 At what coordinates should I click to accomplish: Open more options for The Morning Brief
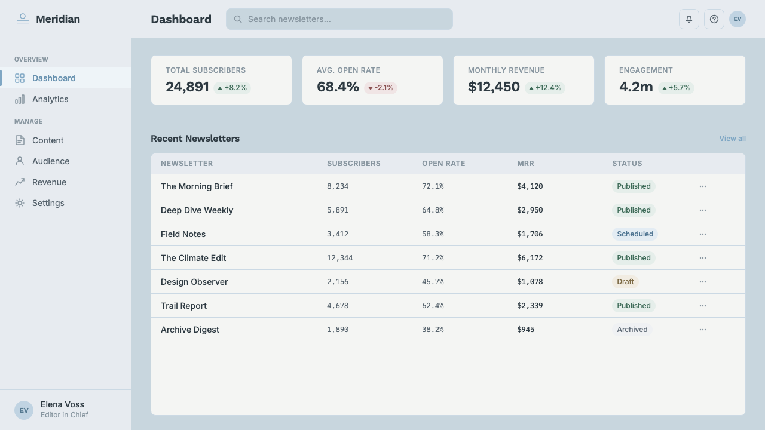(703, 186)
